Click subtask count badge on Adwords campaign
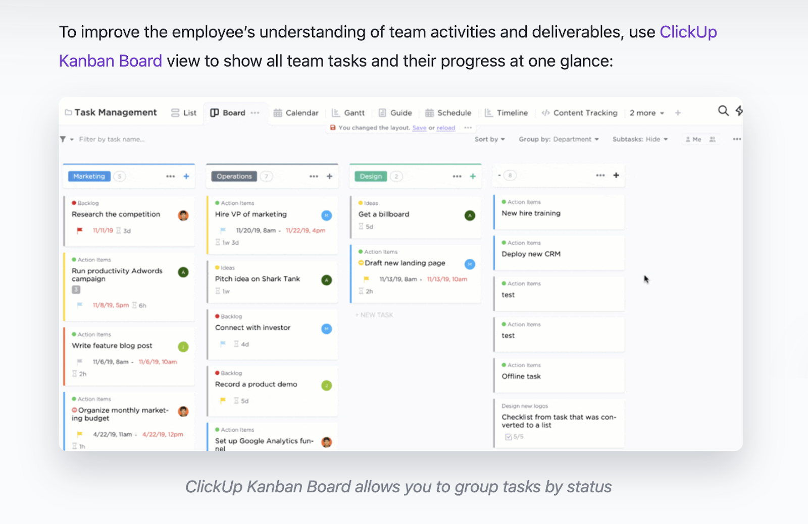Viewport: 808px width, 524px height. tap(76, 289)
